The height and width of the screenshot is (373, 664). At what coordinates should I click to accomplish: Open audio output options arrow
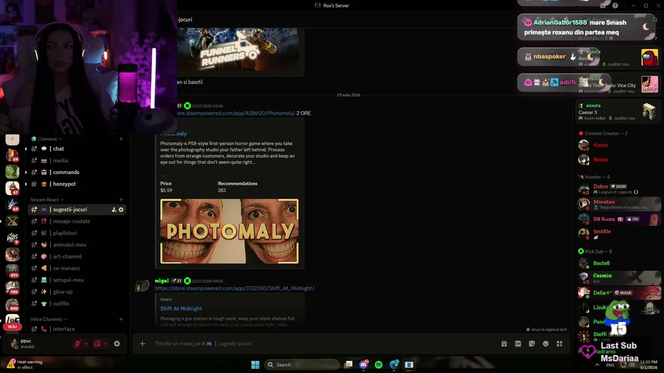click(x=106, y=343)
